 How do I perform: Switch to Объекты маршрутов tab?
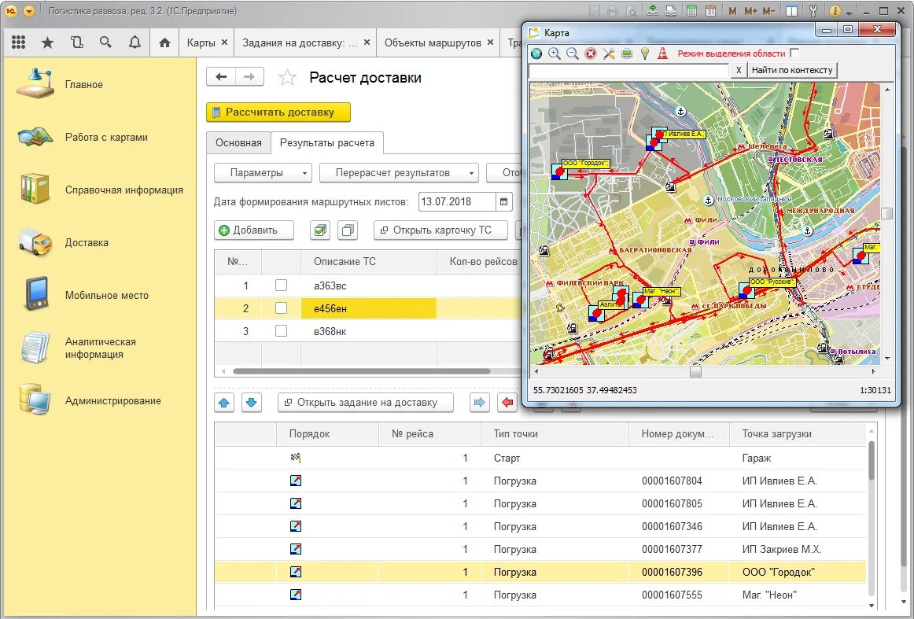[433, 42]
